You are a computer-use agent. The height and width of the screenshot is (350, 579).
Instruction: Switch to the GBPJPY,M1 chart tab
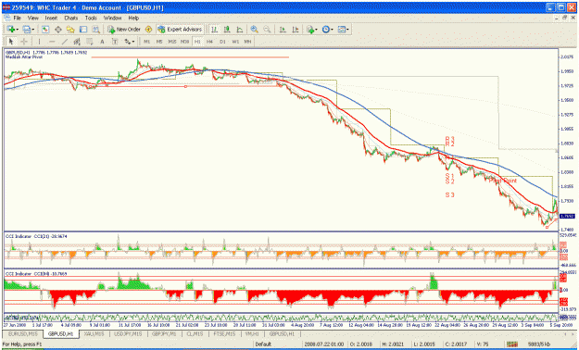pyautogui.click(x=164, y=333)
